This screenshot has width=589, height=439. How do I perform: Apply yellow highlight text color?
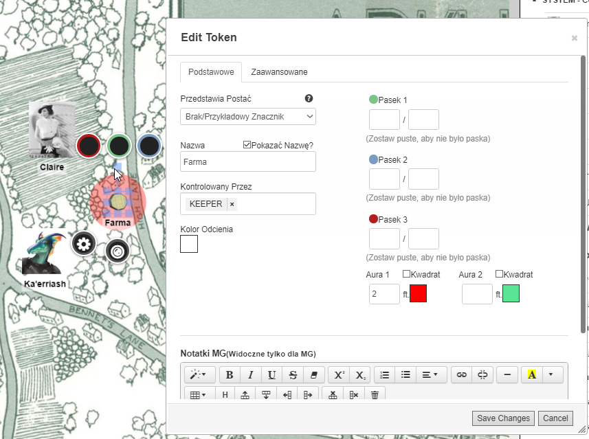click(531, 375)
